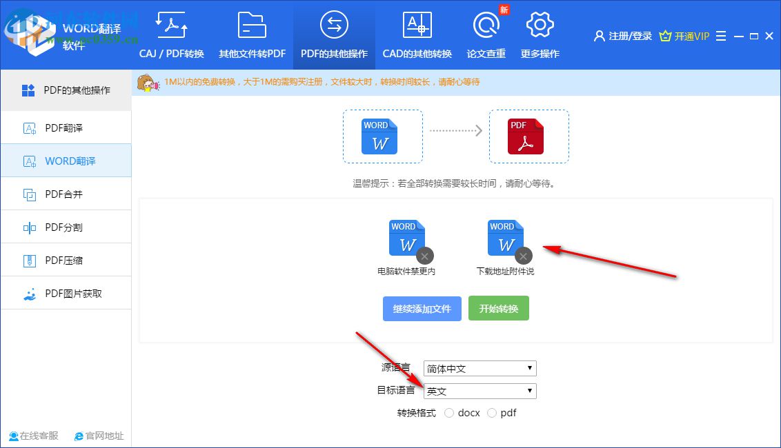Expand the 目标语言 target language dropdown
The width and height of the screenshot is (781, 448).
tap(479, 391)
